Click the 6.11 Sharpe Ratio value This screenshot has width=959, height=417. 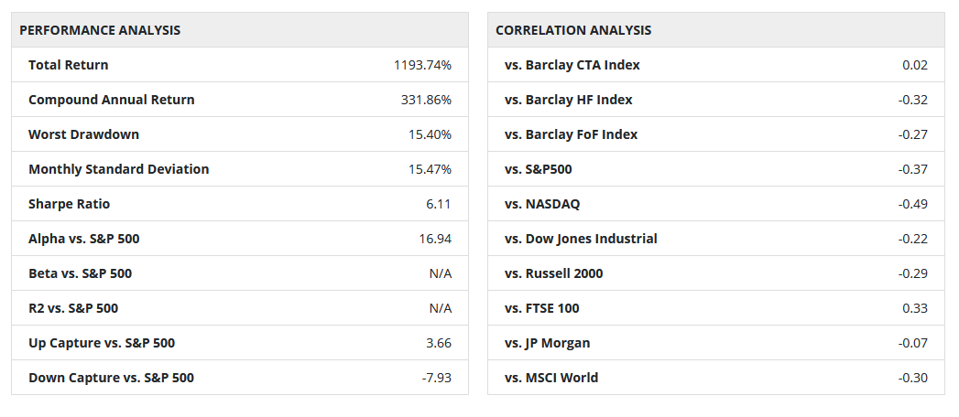(439, 204)
